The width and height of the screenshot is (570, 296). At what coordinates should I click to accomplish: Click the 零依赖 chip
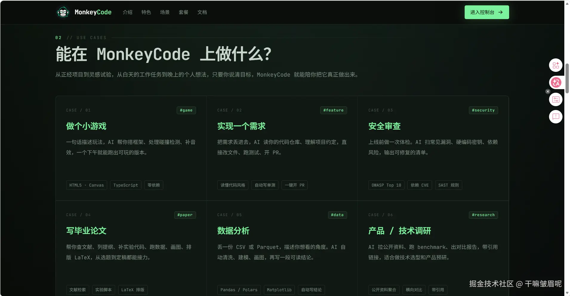pos(154,185)
